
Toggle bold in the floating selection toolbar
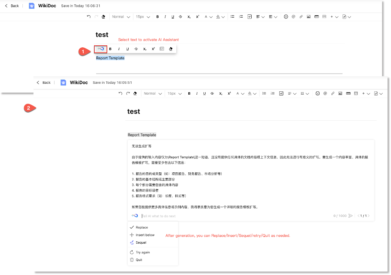[x=110, y=49]
